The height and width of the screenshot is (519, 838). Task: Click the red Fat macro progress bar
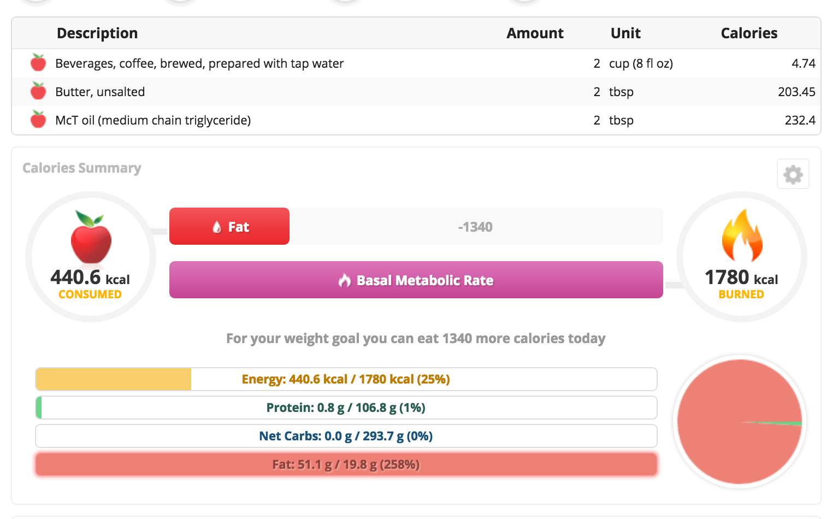(x=346, y=464)
